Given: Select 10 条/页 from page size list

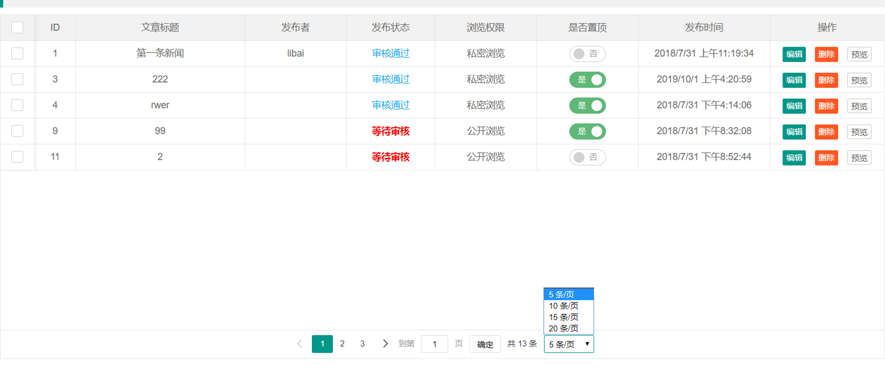Looking at the screenshot, I should point(563,306).
